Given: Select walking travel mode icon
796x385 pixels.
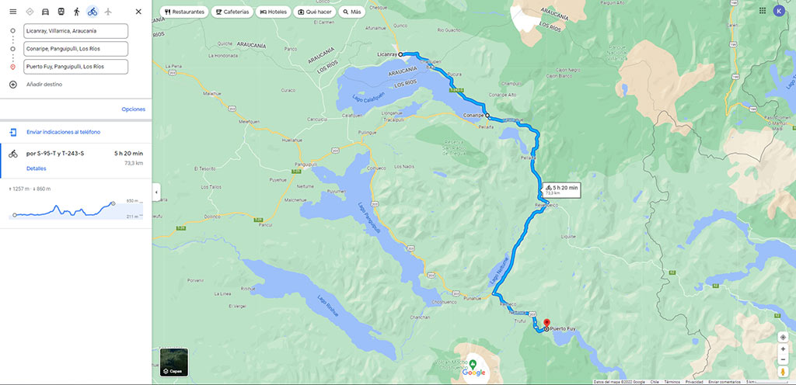Looking at the screenshot, I should (x=77, y=12).
